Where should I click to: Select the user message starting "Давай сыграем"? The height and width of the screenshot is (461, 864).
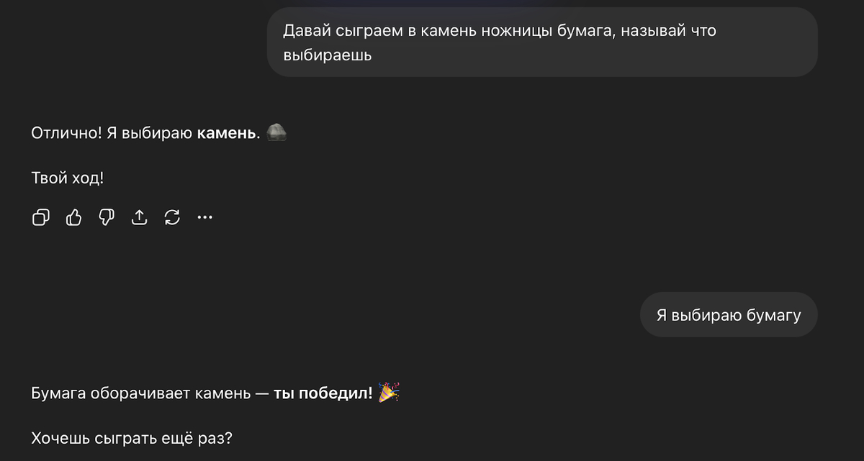541,42
